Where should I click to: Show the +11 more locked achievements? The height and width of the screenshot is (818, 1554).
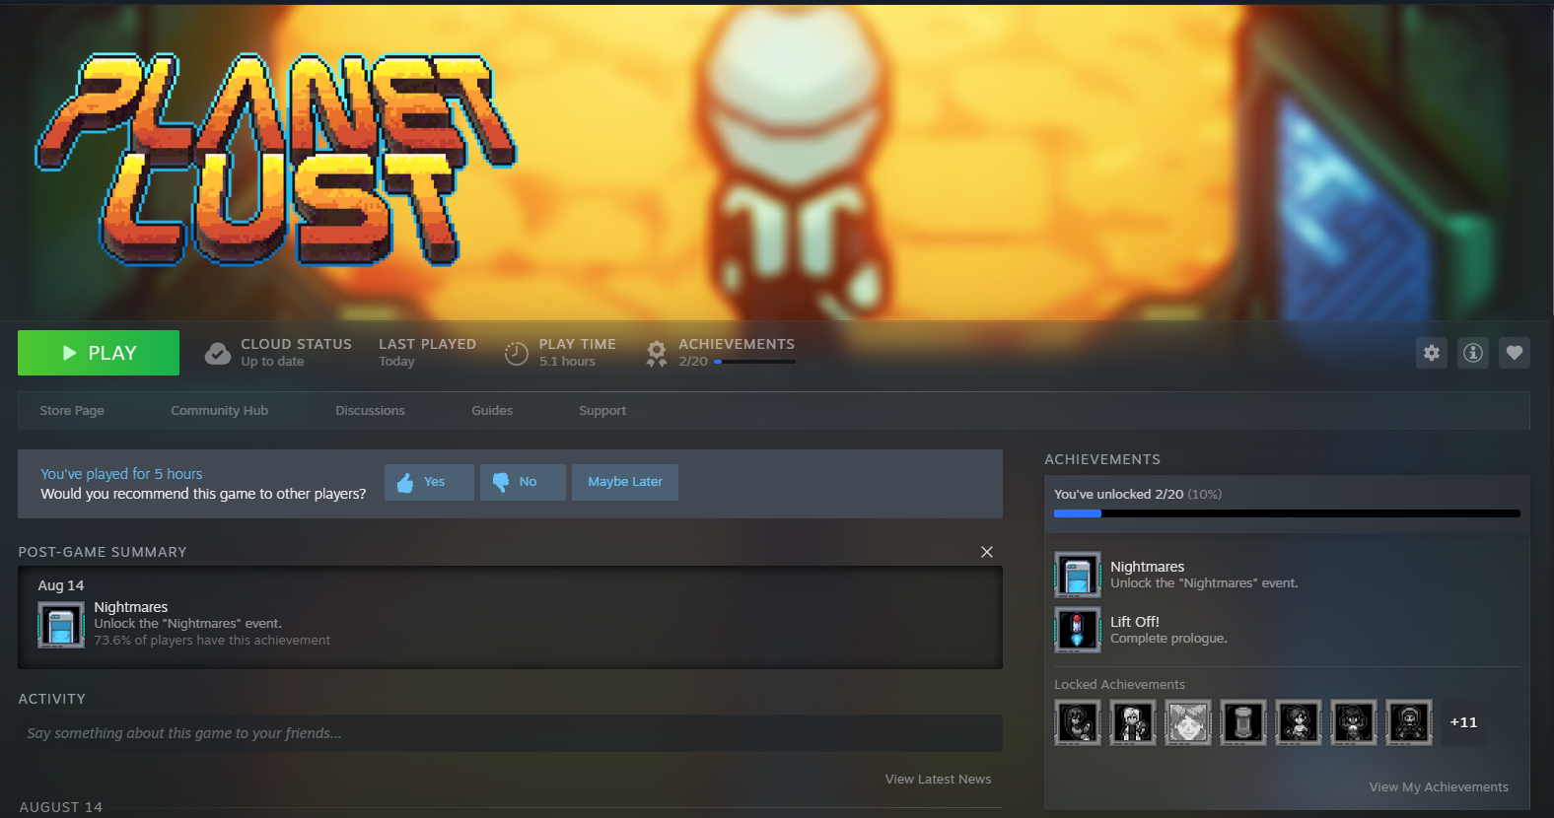1464,722
